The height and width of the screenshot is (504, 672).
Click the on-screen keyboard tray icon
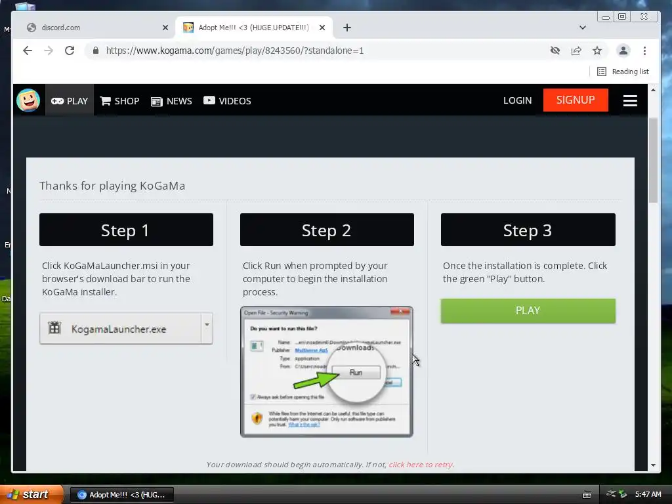coord(587,495)
